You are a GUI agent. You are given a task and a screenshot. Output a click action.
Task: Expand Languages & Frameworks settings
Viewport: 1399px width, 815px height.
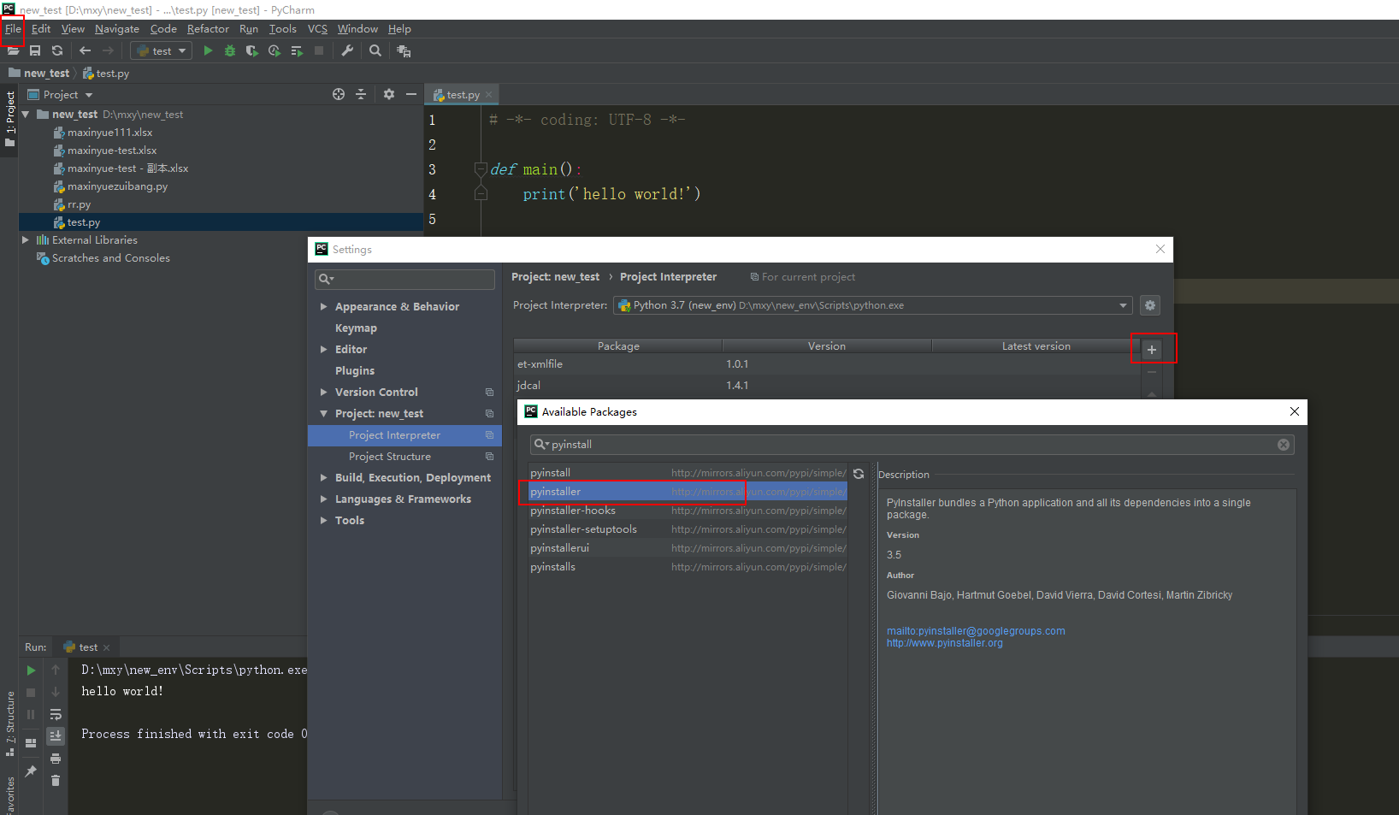tap(324, 499)
